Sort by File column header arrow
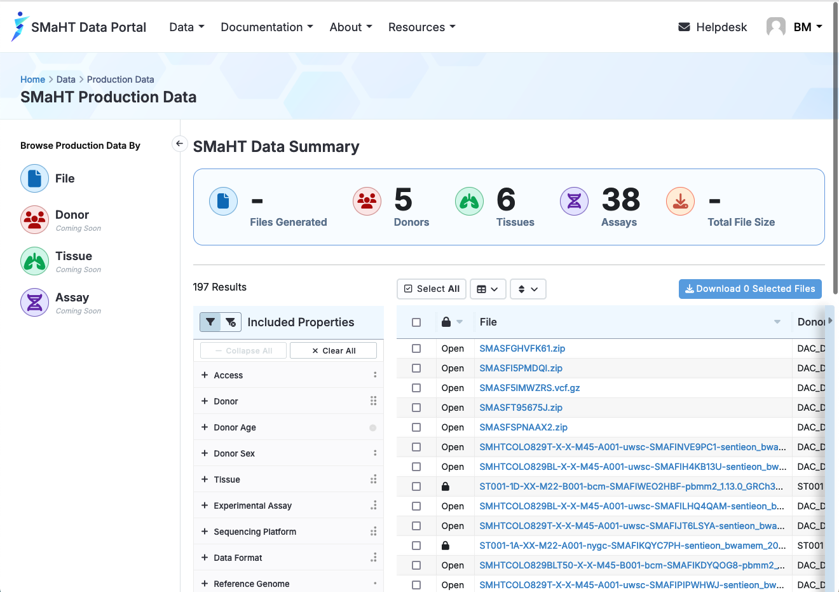 click(x=777, y=322)
